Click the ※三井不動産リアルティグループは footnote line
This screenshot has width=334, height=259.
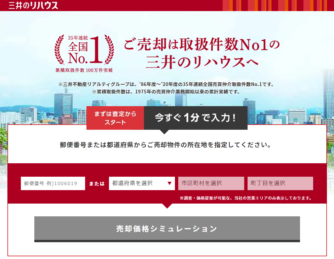166,84
